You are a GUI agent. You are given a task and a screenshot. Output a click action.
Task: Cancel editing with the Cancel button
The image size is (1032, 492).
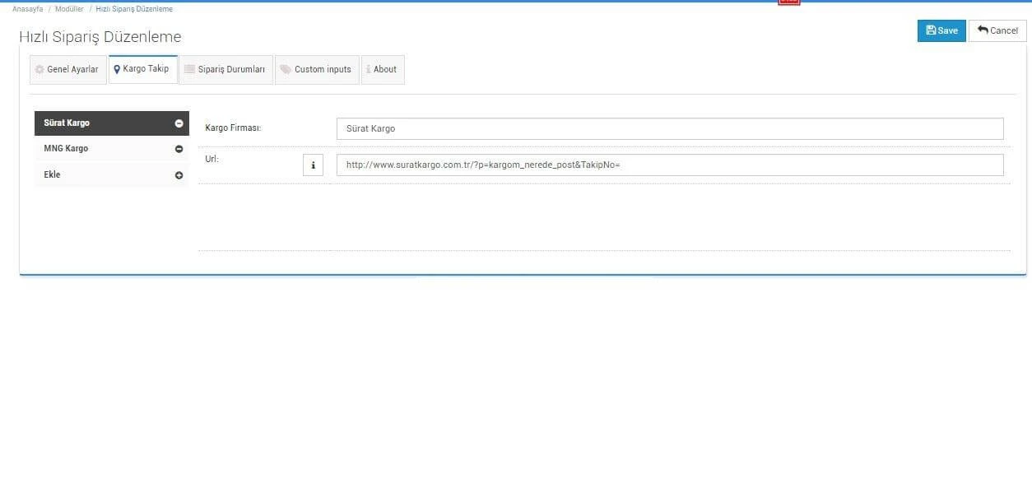coord(997,30)
